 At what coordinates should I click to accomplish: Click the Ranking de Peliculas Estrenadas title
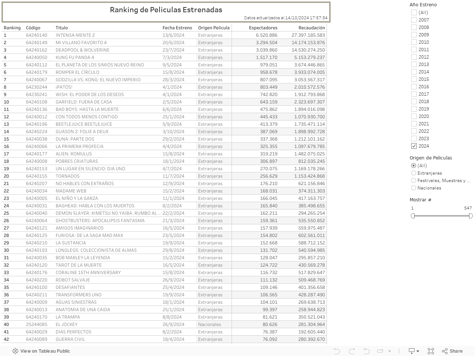(x=166, y=10)
